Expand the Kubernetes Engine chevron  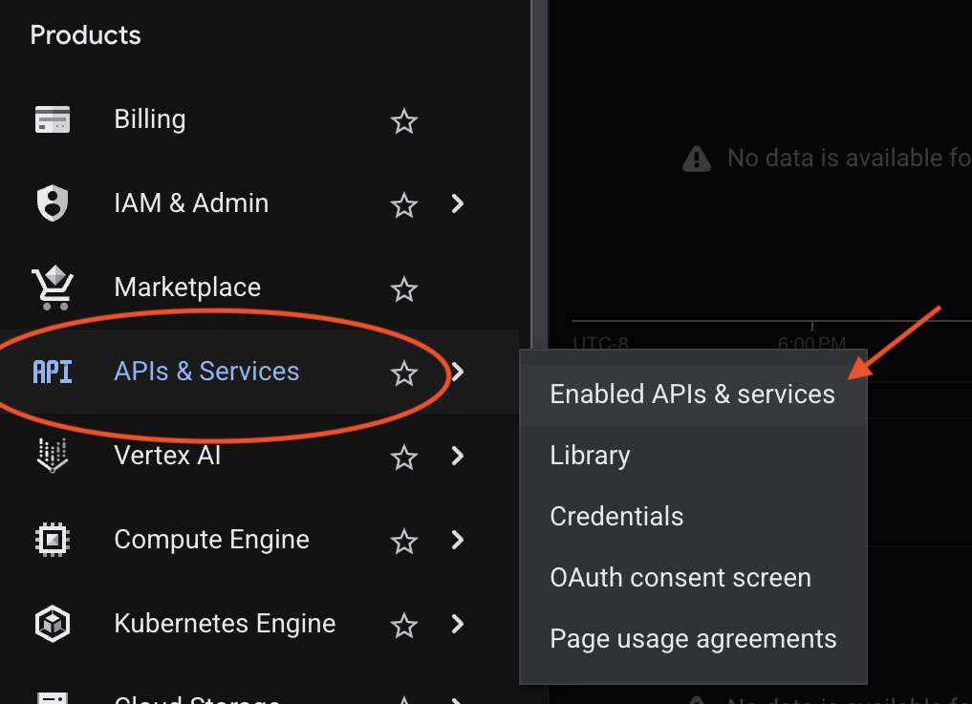tap(457, 624)
